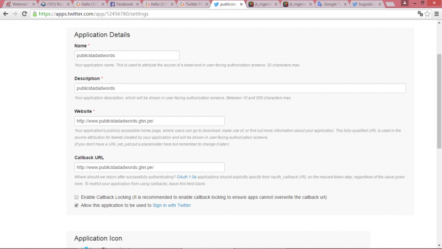Click the browser forward arrow
442x249 pixels.
pos(15,13)
